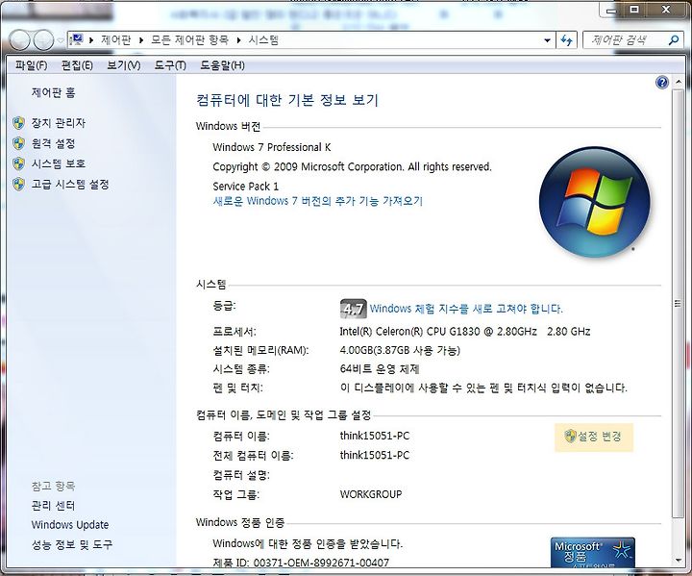
Task: Click shield icon beside 원격 설정
Action: point(18,143)
